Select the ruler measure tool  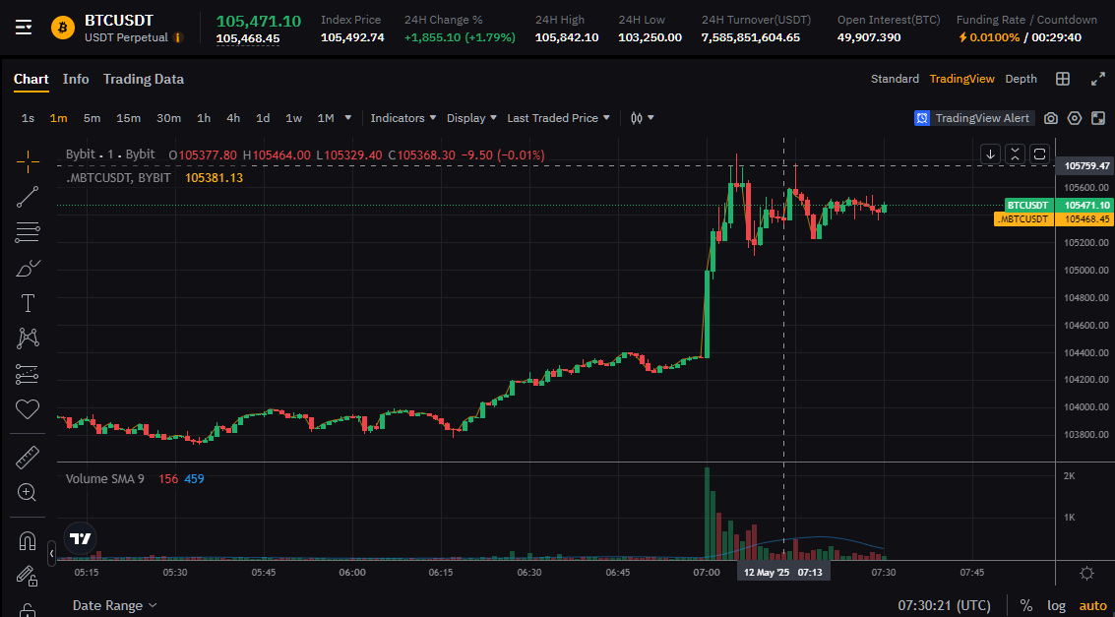[x=28, y=457]
